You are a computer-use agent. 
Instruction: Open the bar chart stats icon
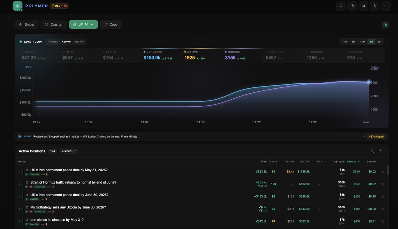(363, 6)
